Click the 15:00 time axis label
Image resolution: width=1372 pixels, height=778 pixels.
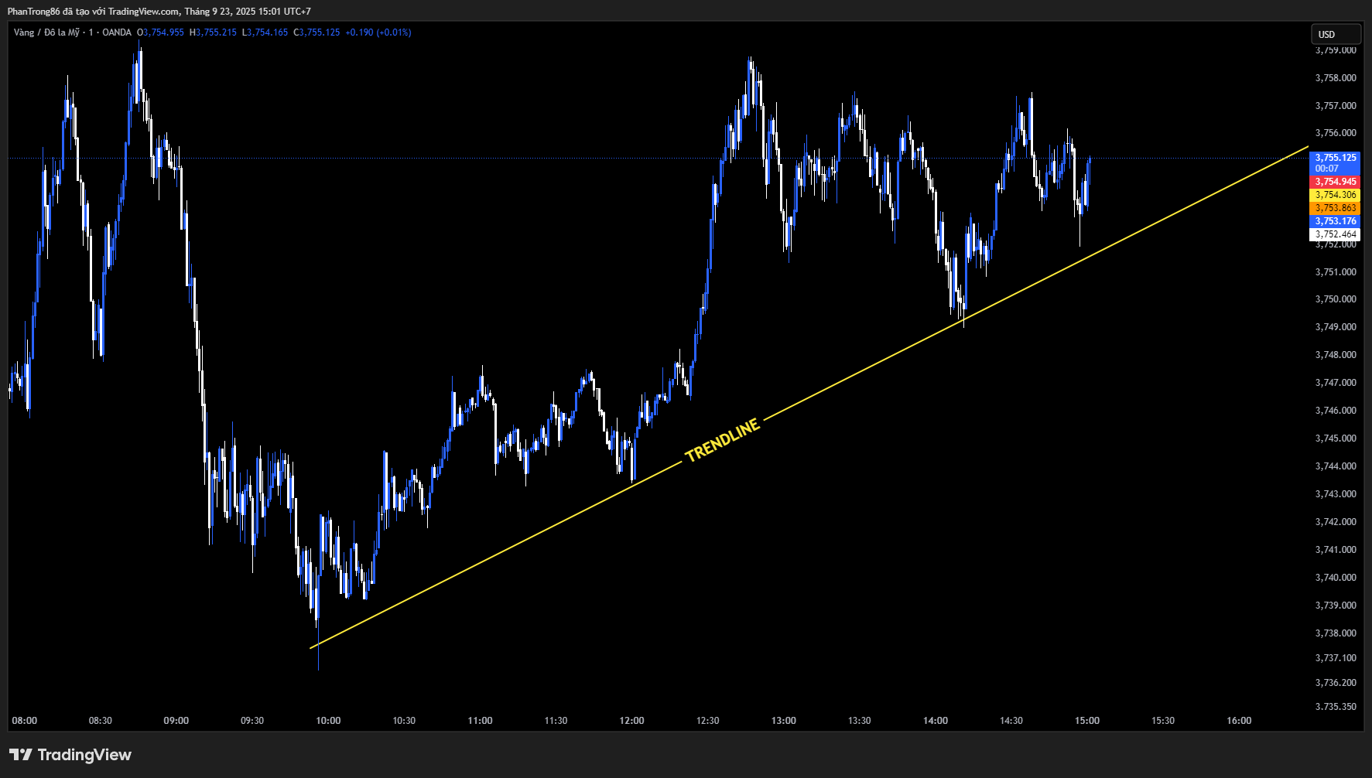(x=1086, y=721)
